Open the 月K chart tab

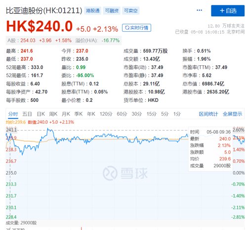click(x=66, y=114)
